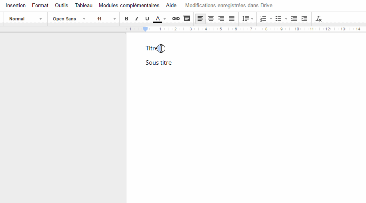Open text color picker
This screenshot has width=366, height=203.
(x=158, y=19)
